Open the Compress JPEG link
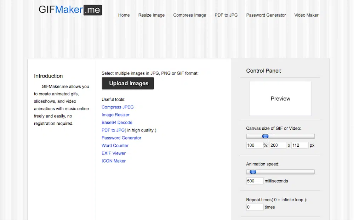Viewport: 354px width, 220px height. [118, 107]
